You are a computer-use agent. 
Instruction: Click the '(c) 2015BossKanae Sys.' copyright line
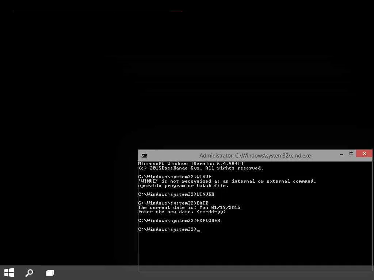[x=201, y=168]
